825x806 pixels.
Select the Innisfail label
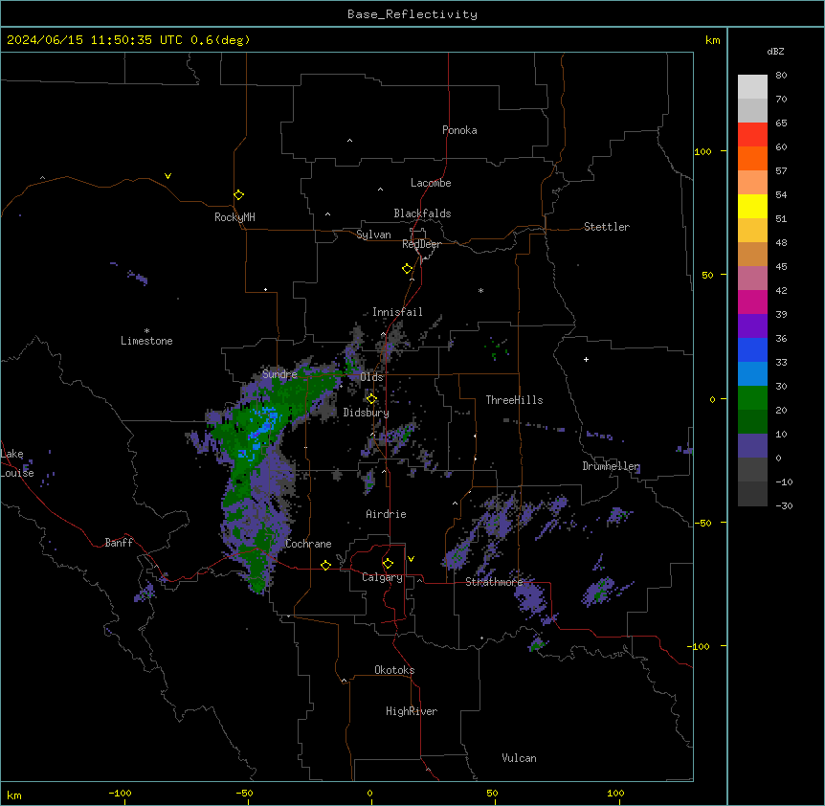coord(397,312)
